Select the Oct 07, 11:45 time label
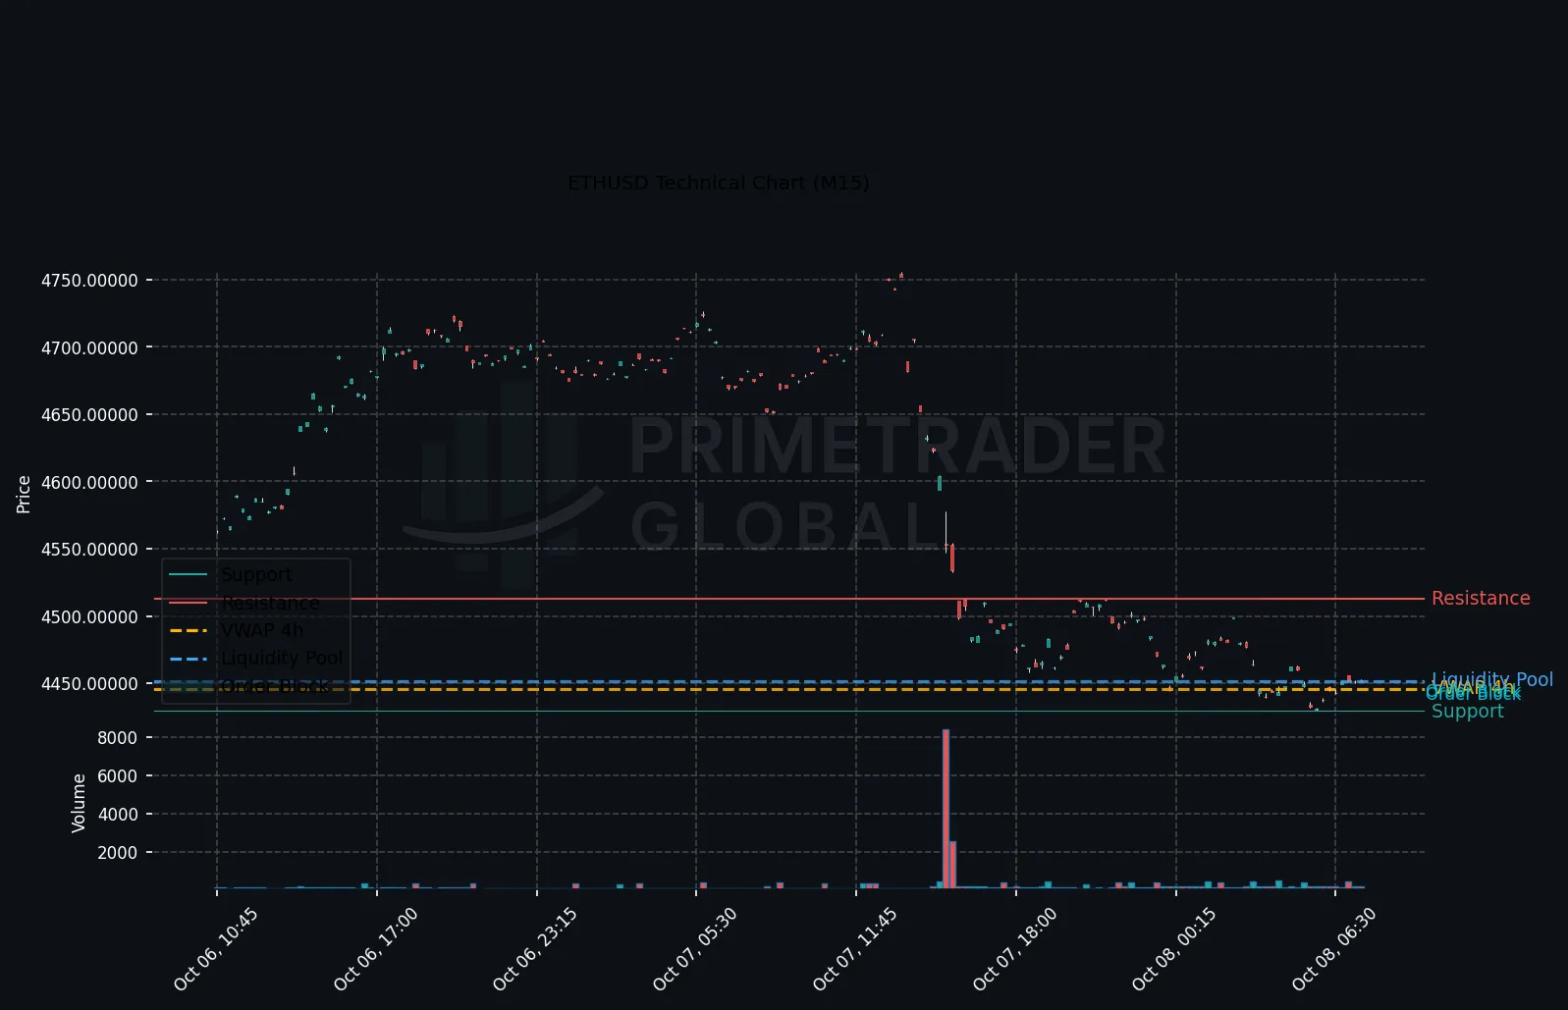 855,949
